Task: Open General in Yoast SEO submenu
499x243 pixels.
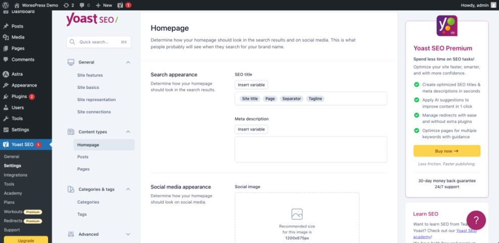Action: [12, 157]
